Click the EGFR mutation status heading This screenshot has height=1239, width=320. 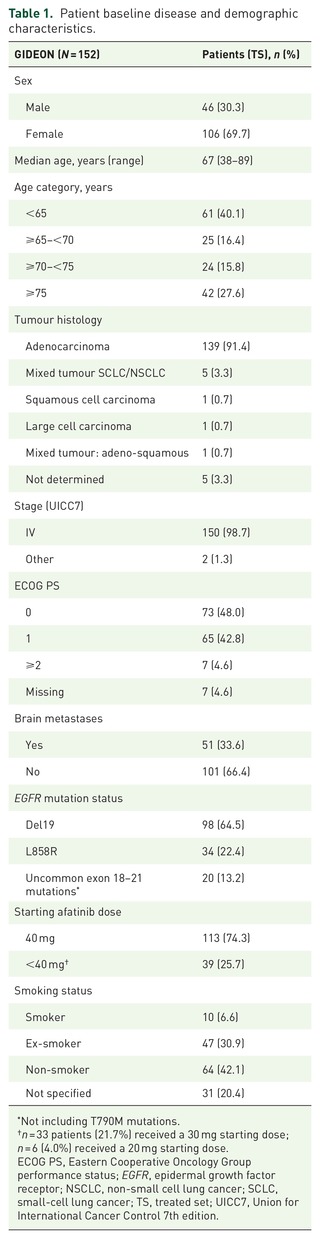tap(69, 798)
